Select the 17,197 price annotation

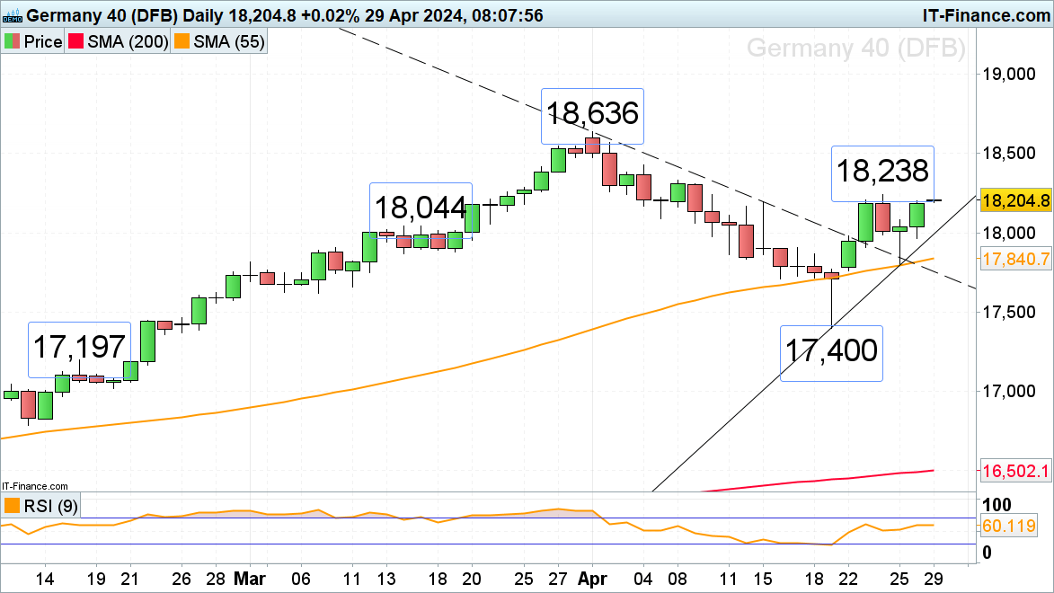point(79,349)
